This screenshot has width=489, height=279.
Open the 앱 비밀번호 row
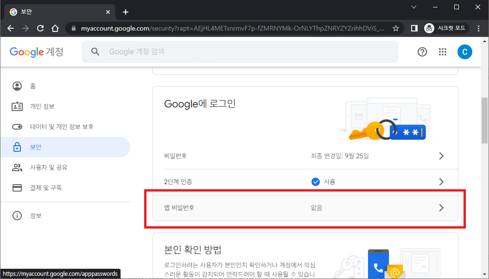(305, 208)
